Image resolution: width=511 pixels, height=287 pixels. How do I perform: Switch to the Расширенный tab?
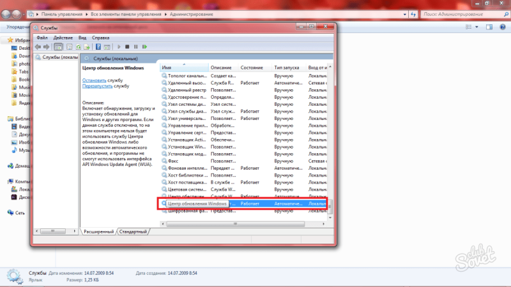pyautogui.click(x=99, y=232)
